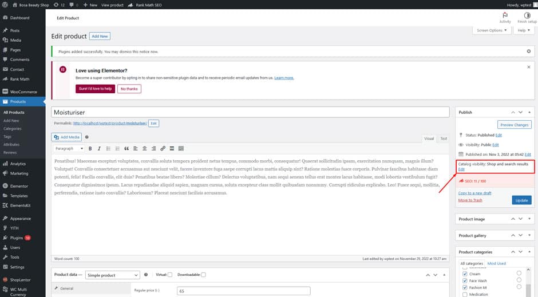The height and width of the screenshot is (297, 538).
Task: Apply blockquote formatting
Action: point(126,149)
